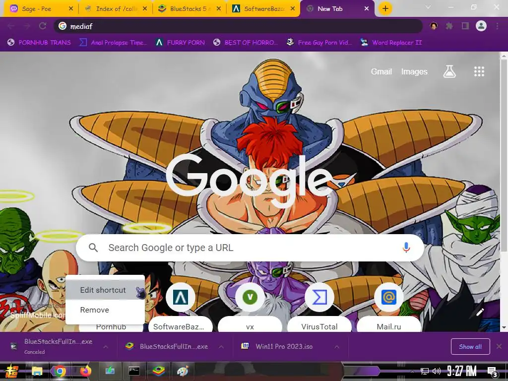Switch to the BlueStacks 5 tab

(x=190, y=9)
